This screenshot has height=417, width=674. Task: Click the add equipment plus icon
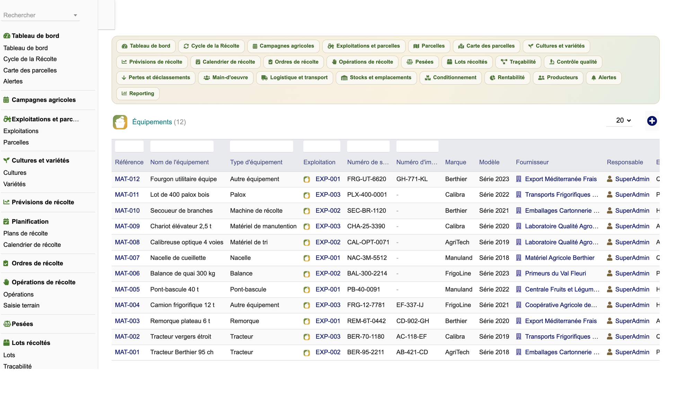tap(652, 121)
